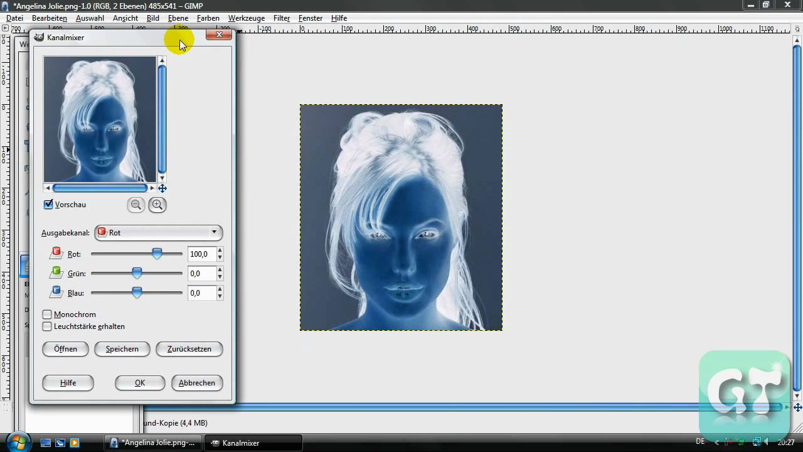
Task: Click the Grün value input field
Action: pos(202,274)
